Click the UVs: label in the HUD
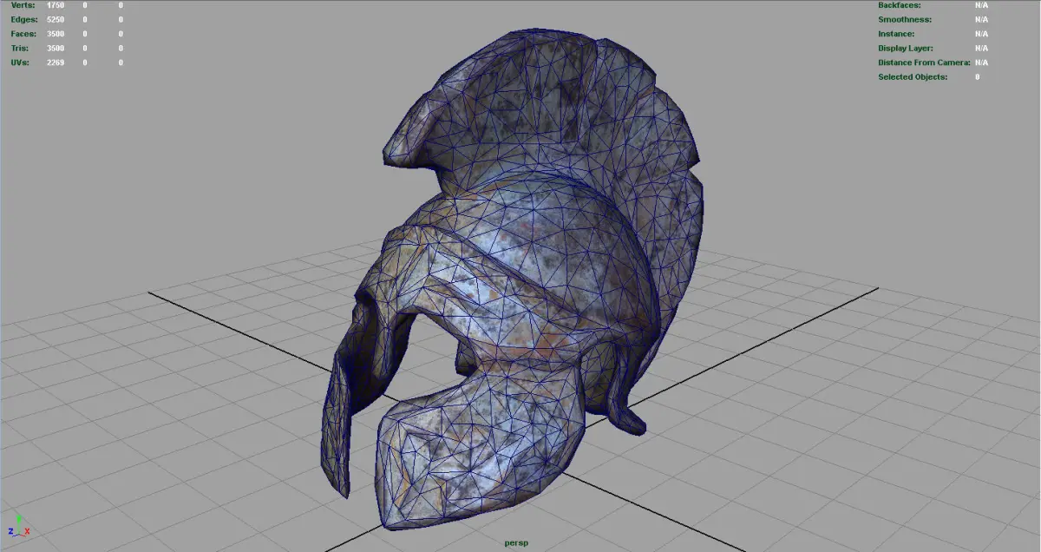 pyautogui.click(x=20, y=62)
